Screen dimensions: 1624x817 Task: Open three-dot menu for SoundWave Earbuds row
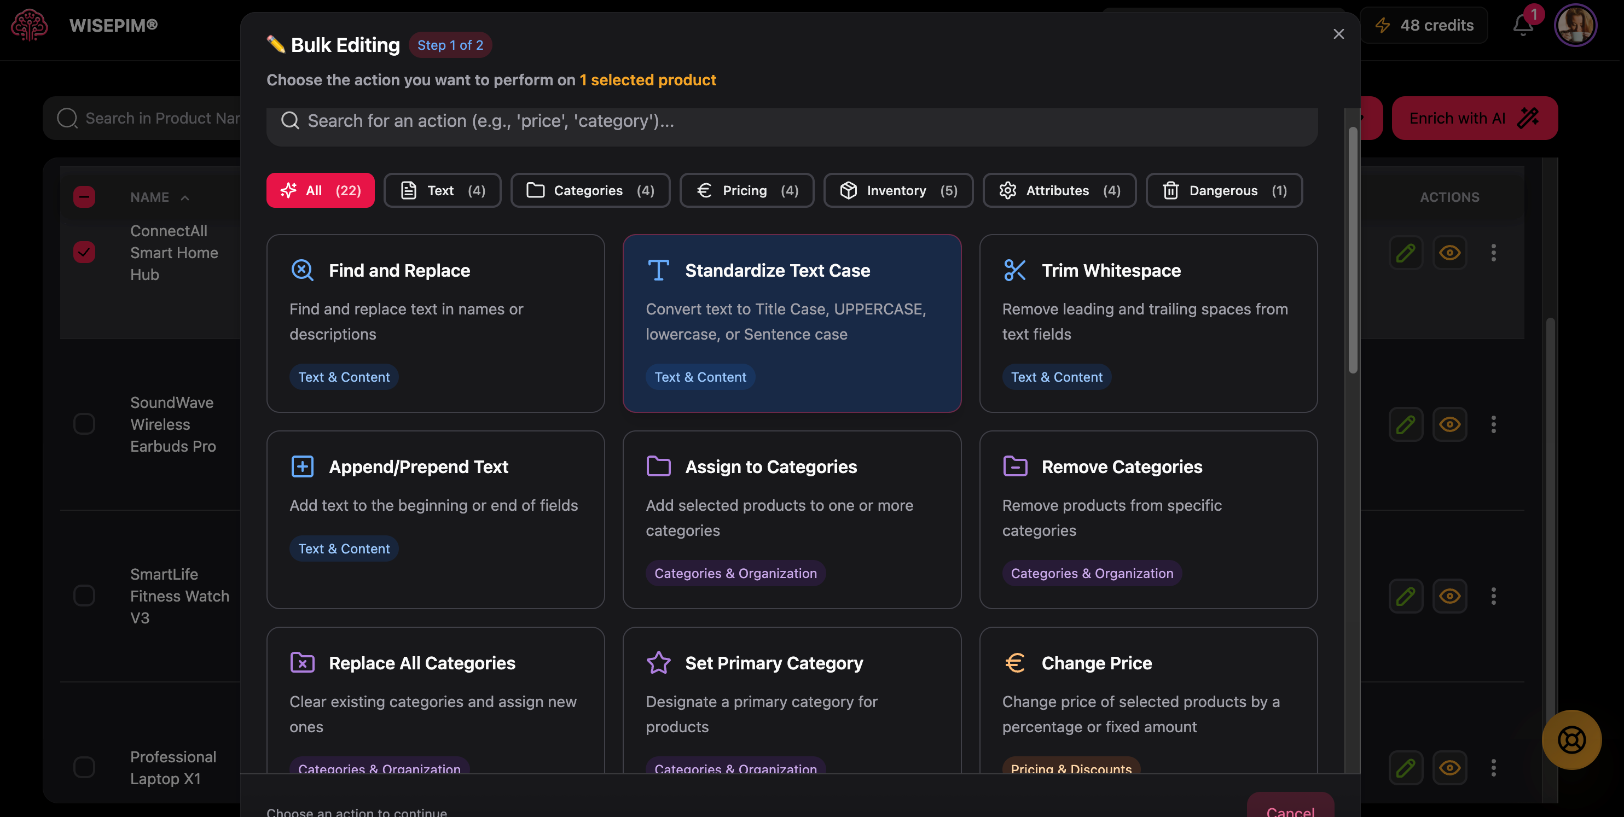click(1493, 424)
